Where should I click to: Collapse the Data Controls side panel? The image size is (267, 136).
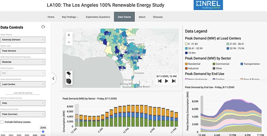[53, 79]
